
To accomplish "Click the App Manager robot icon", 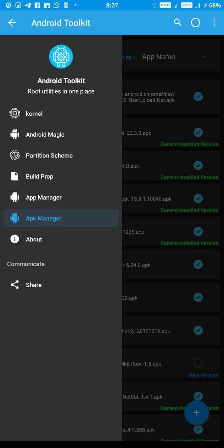I will tap(15, 197).
